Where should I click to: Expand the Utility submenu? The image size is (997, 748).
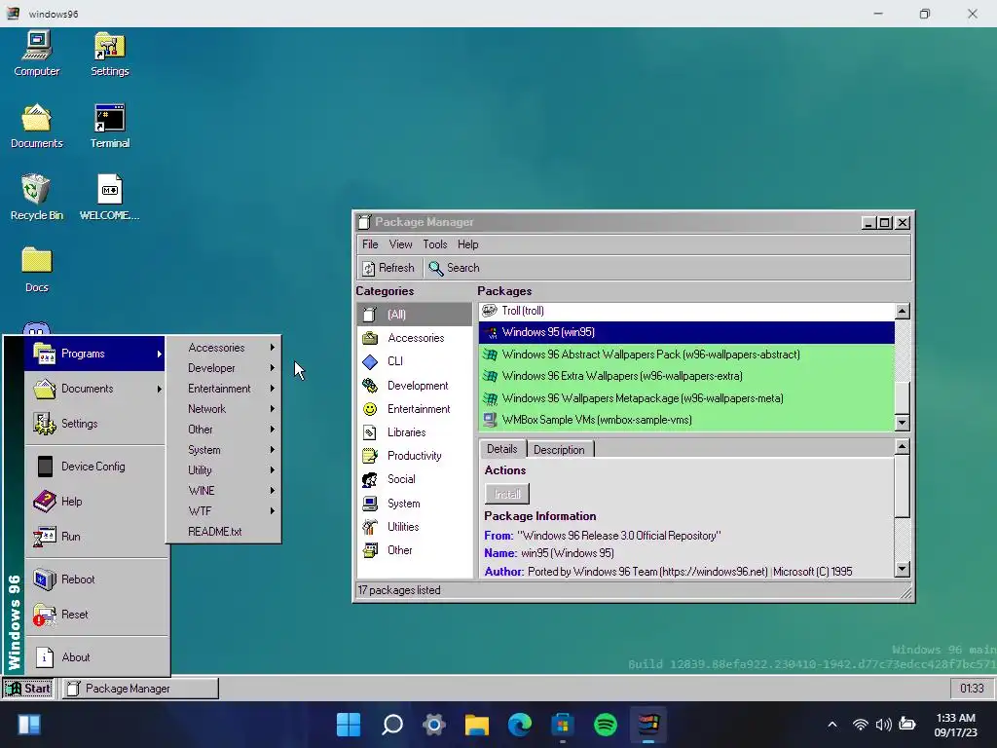224,469
